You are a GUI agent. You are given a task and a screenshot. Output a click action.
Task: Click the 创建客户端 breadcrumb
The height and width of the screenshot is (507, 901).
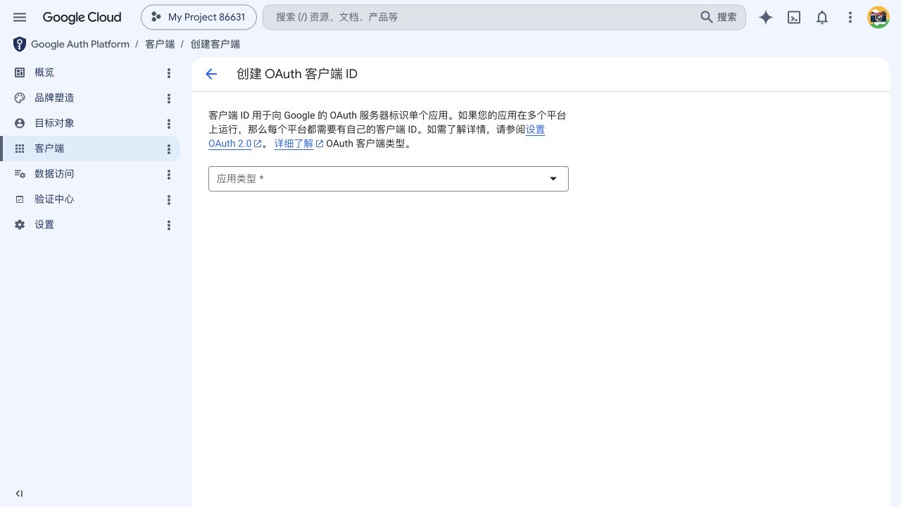[x=215, y=44]
